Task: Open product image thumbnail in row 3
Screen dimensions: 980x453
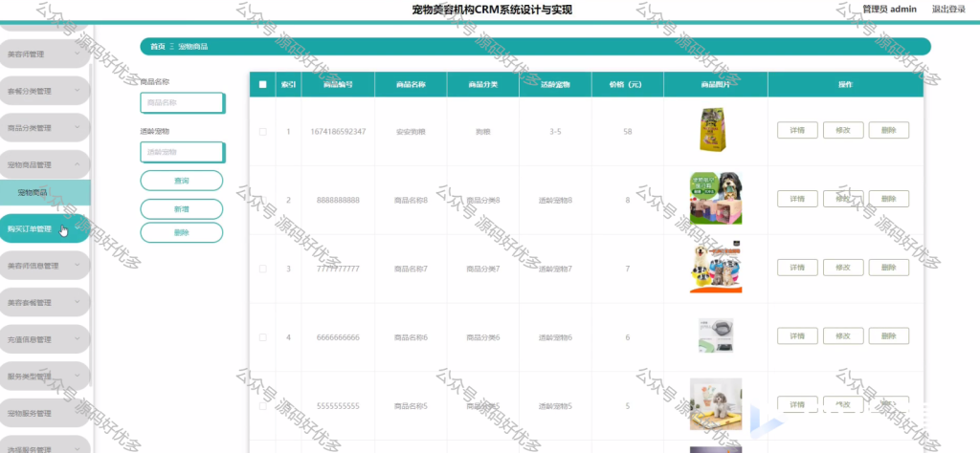Action: pos(716,268)
